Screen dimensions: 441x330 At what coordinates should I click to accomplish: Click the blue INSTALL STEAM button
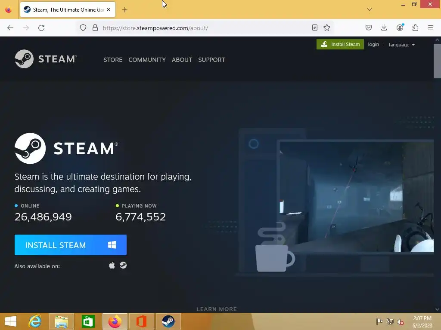[x=71, y=245]
